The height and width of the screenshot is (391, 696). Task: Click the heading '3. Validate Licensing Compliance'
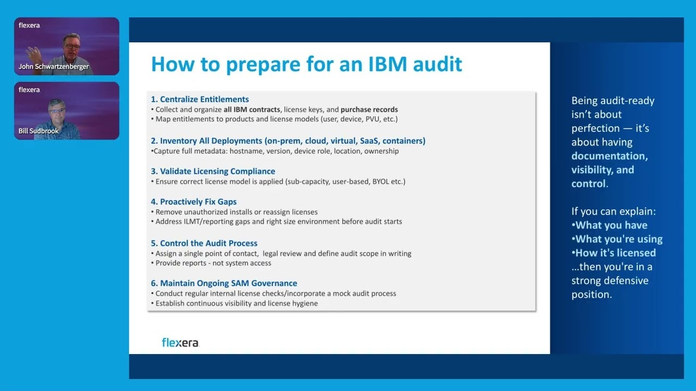tap(213, 171)
